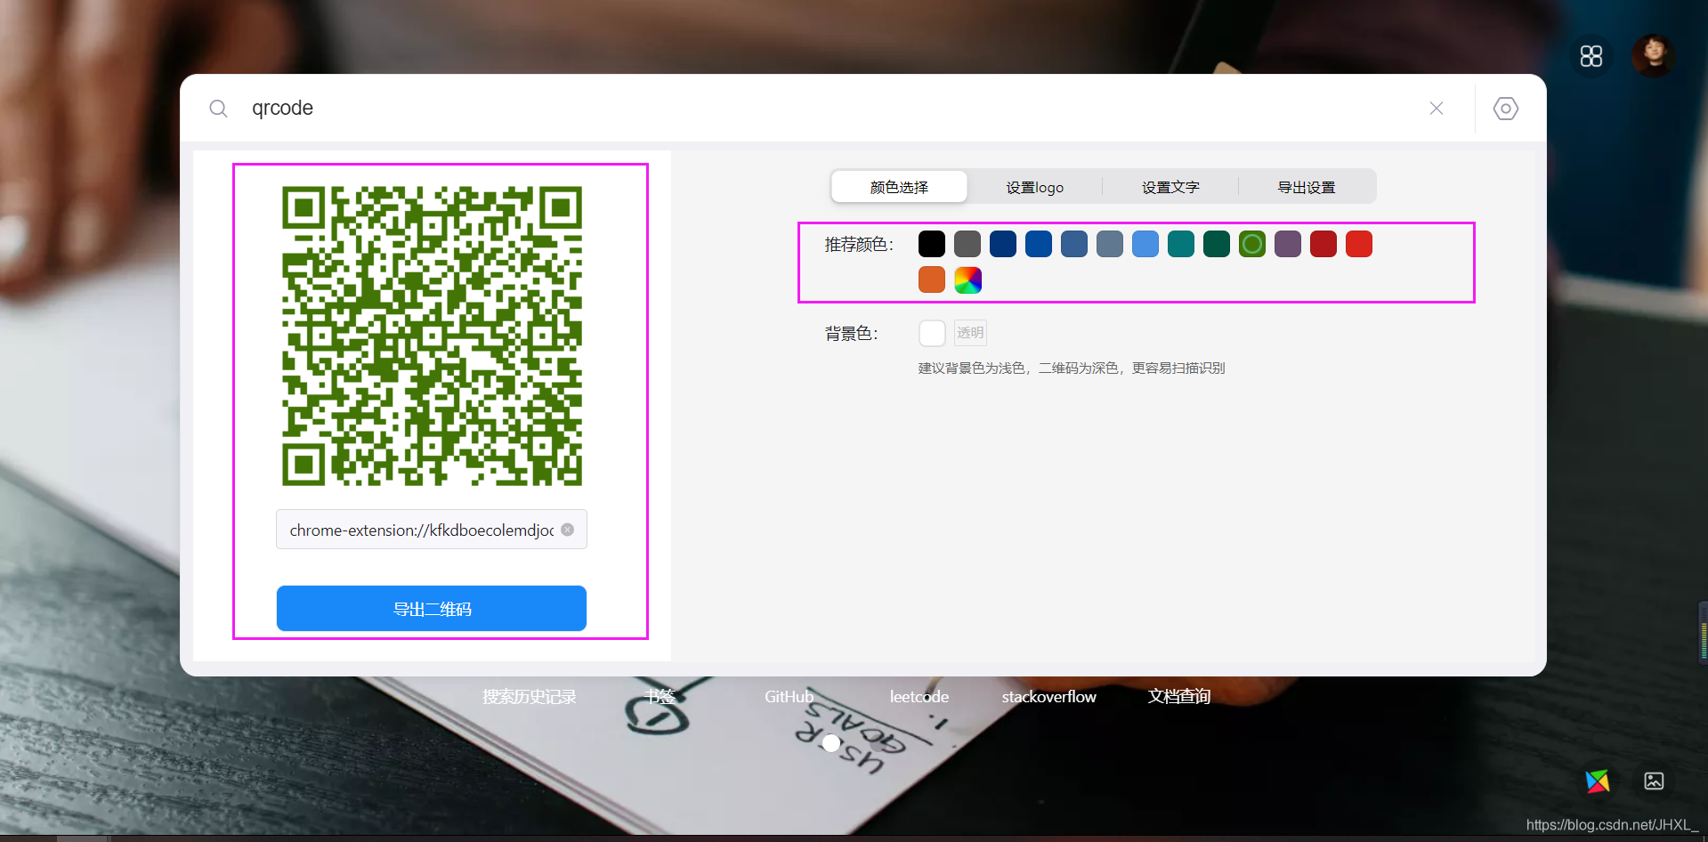Open the extension settings gear icon

pyautogui.click(x=1505, y=108)
